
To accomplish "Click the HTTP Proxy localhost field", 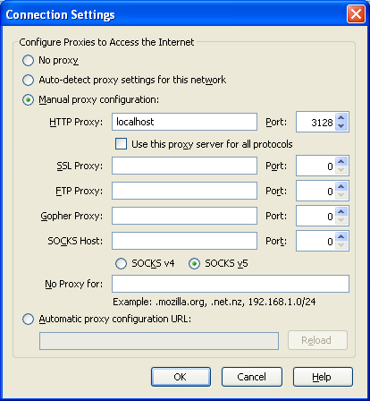I will point(184,122).
